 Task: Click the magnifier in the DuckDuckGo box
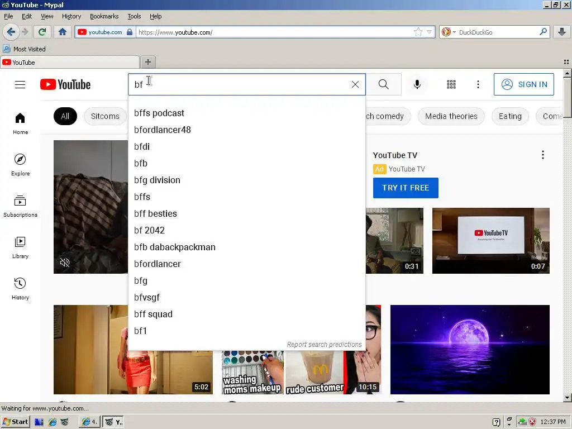[543, 32]
